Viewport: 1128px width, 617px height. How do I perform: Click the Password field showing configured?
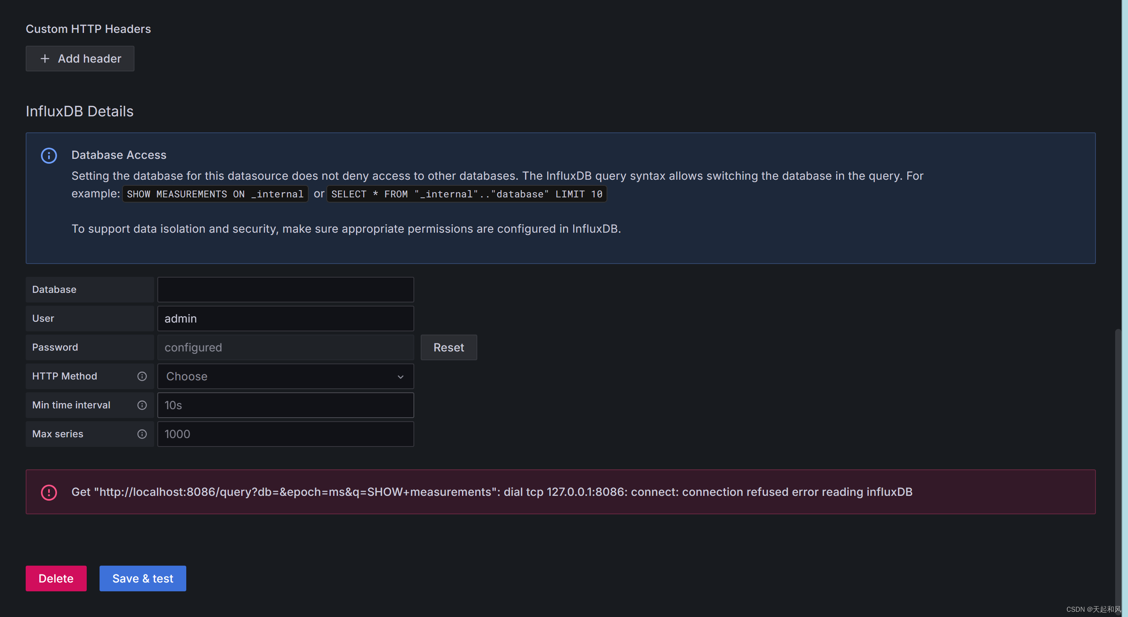285,347
